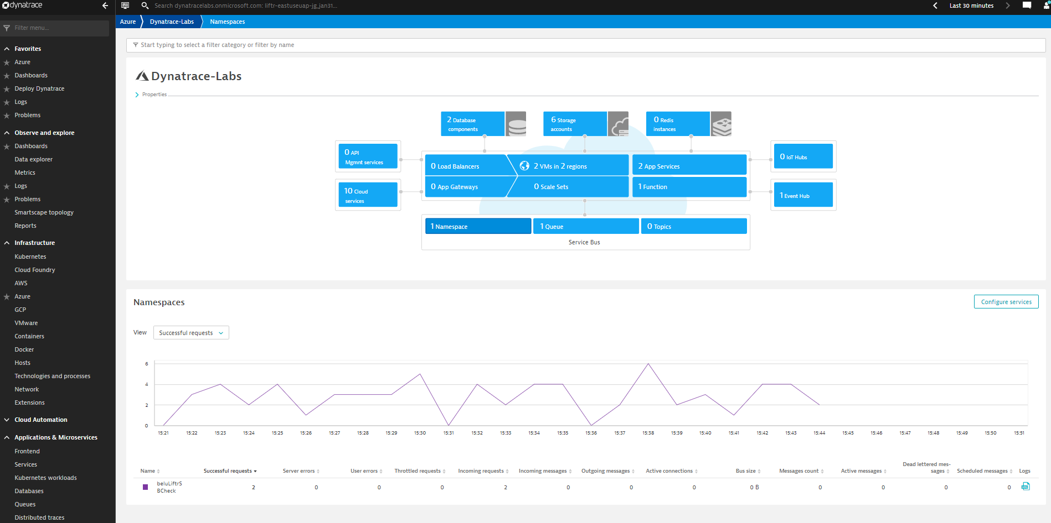1051x523 pixels.
Task: Open the user profile icon
Action: point(1046,6)
